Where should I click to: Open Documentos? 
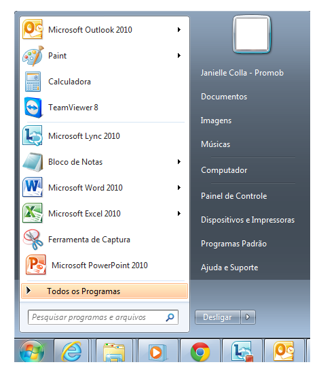tap(224, 97)
